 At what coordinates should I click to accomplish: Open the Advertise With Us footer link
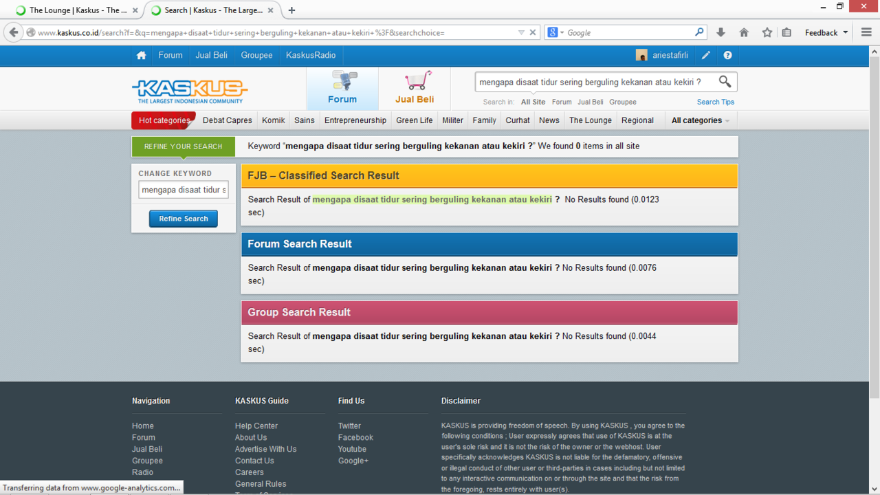coord(266,449)
